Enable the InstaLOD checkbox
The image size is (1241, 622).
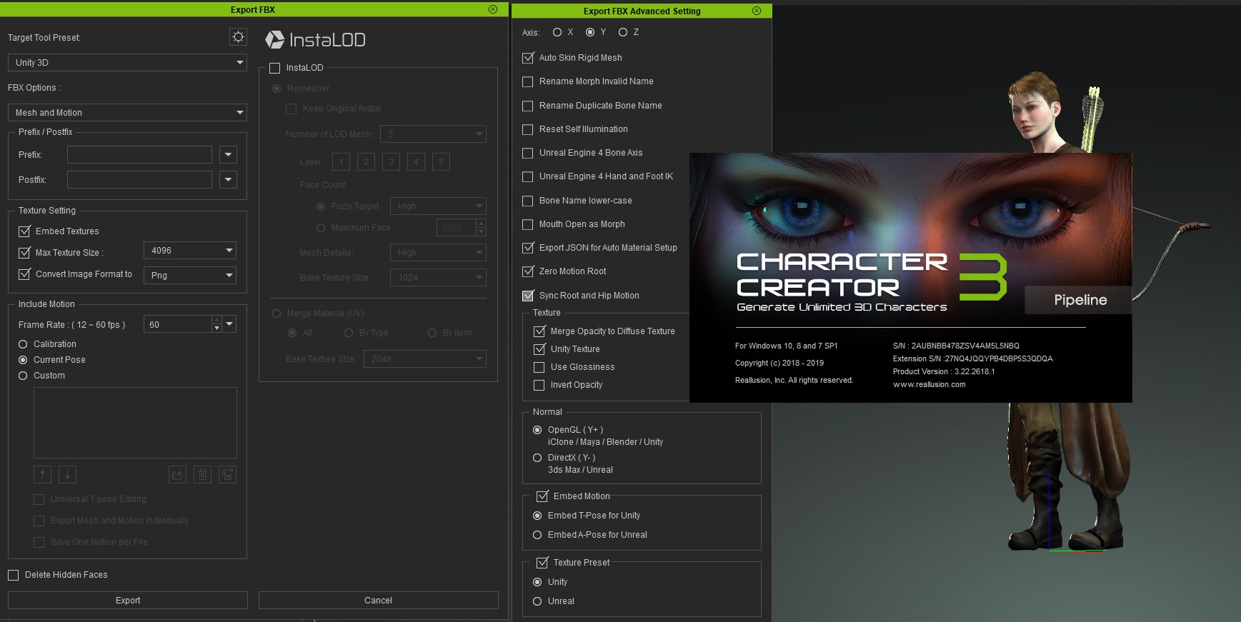click(274, 69)
